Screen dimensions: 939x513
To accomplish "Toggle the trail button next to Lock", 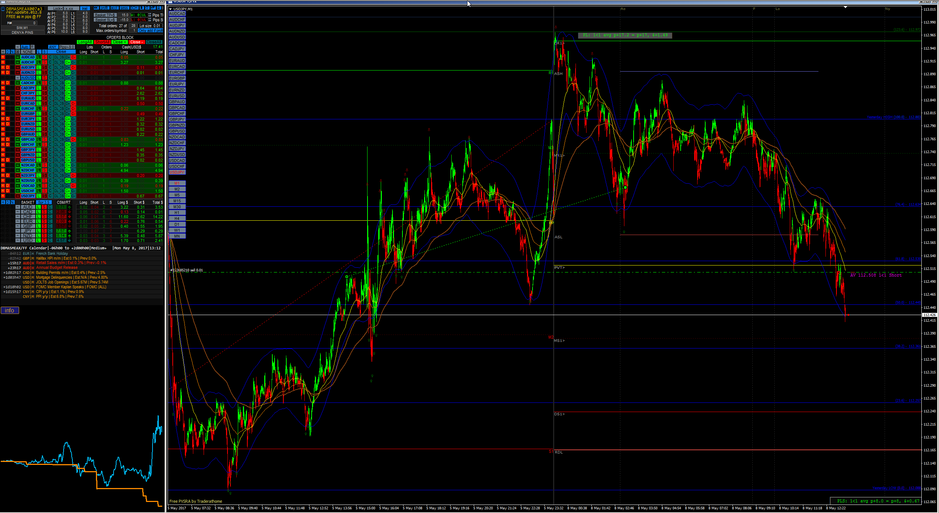I will [85, 8].
